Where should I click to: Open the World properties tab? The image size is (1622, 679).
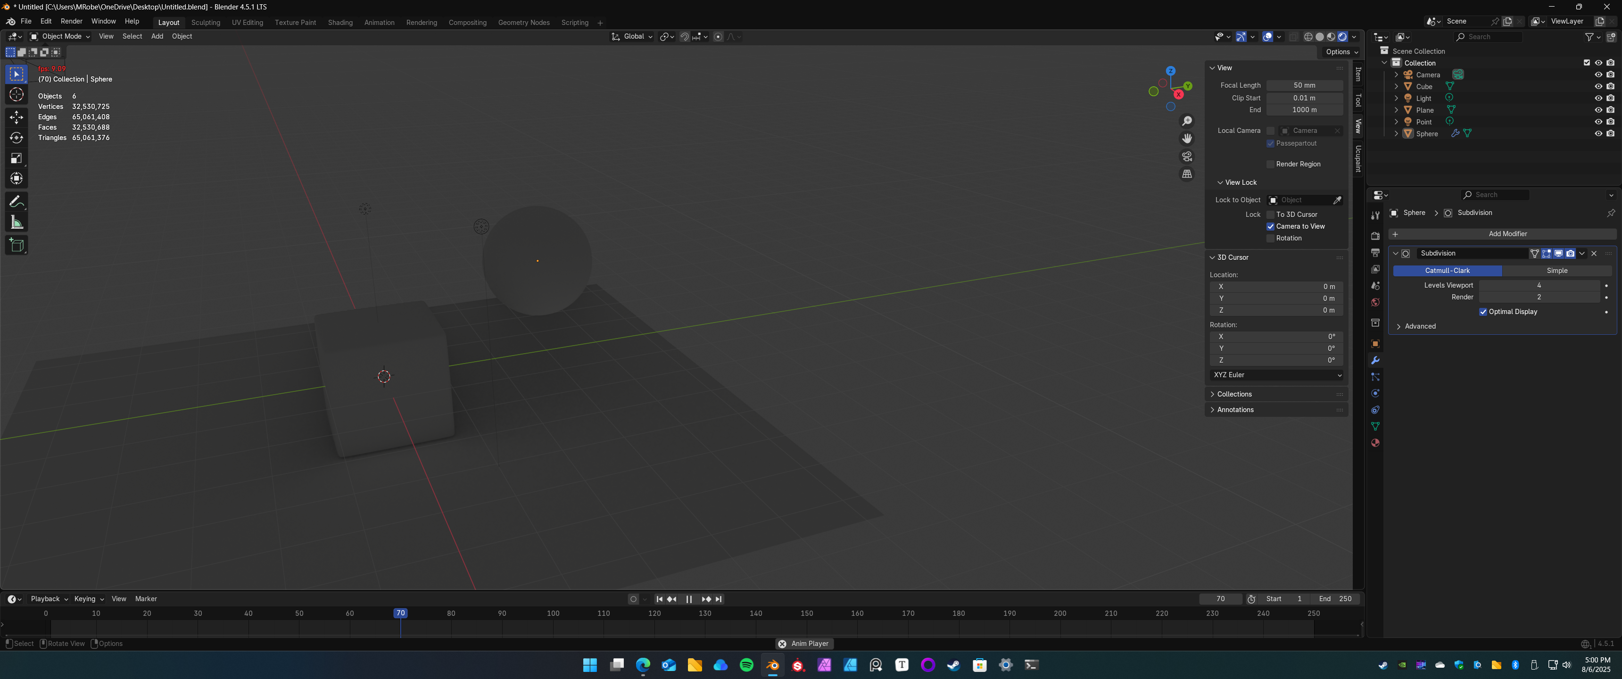pos(1375,302)
